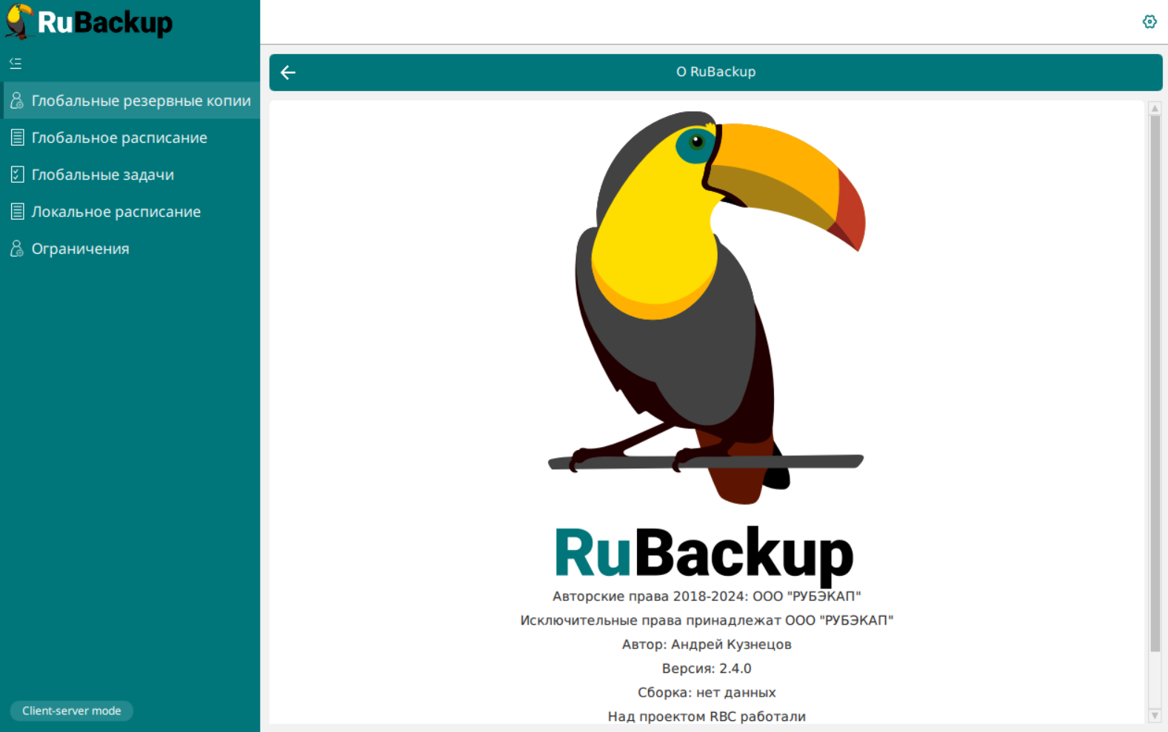Viewport: 1168px width, 732px height.
Task: Click the vertical scrollbar thumb
Action: point(1155,382)
